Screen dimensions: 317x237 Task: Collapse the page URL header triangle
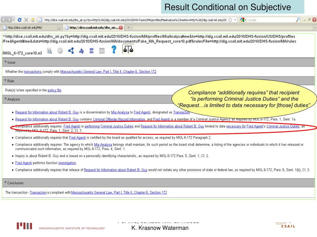click(x=4, y=36)
